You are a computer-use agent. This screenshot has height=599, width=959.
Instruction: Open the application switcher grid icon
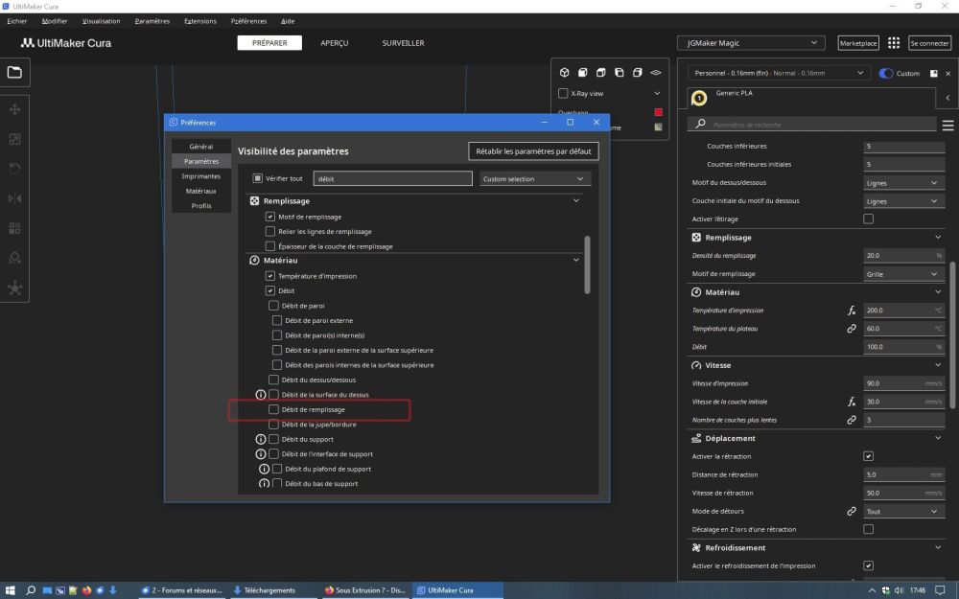click(894, 43)
